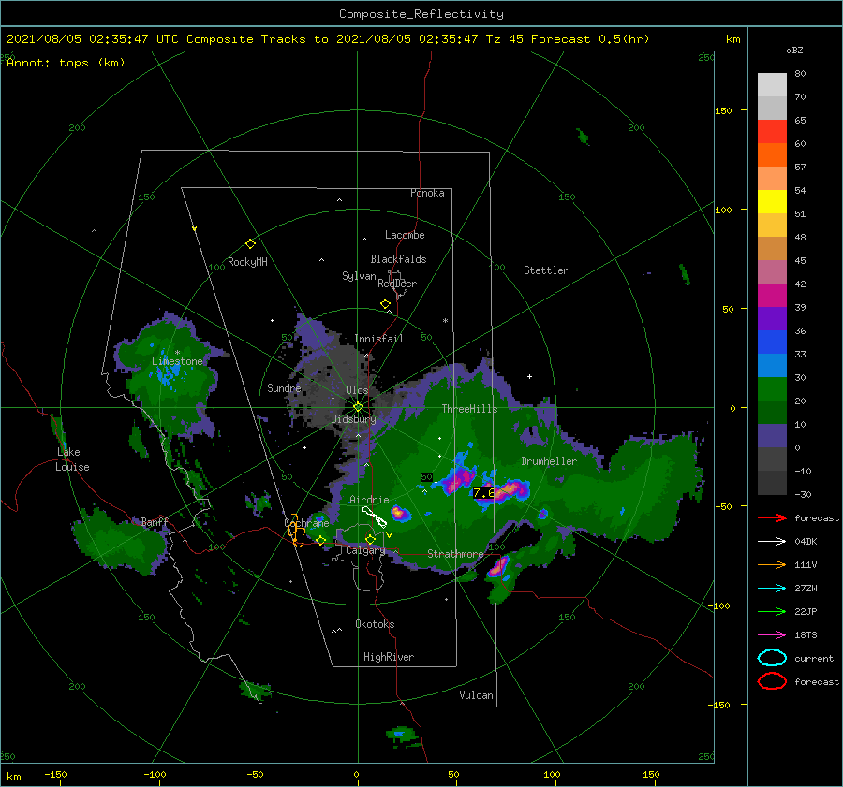This screenshot has width=843, height=787.
Task: Click the Drumheller city label
Action: point(549,461)
